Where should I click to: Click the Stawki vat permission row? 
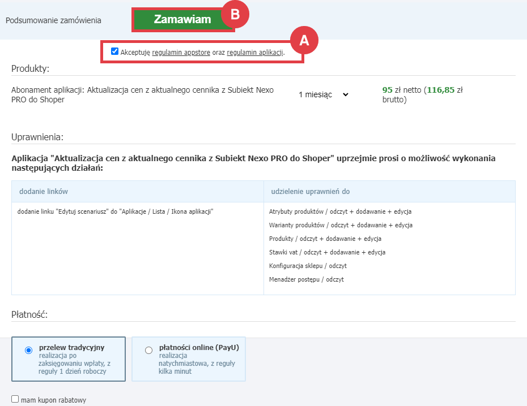pos(327,252)
